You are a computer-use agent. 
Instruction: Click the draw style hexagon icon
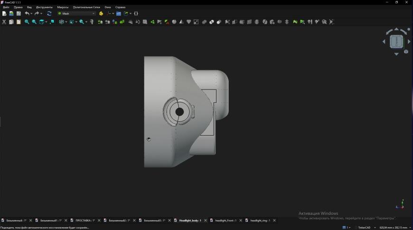[x=61, y=22]
